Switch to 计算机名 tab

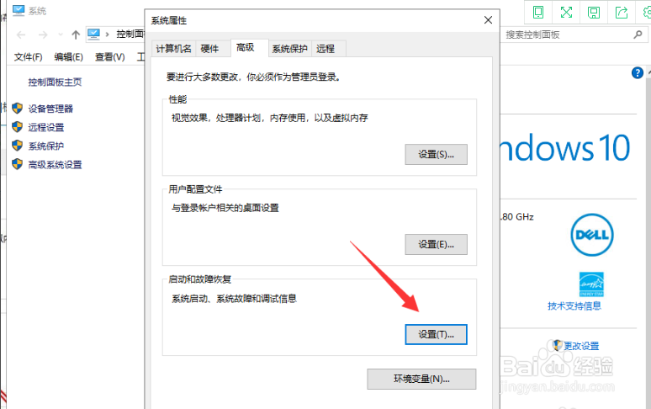point(173,49)
